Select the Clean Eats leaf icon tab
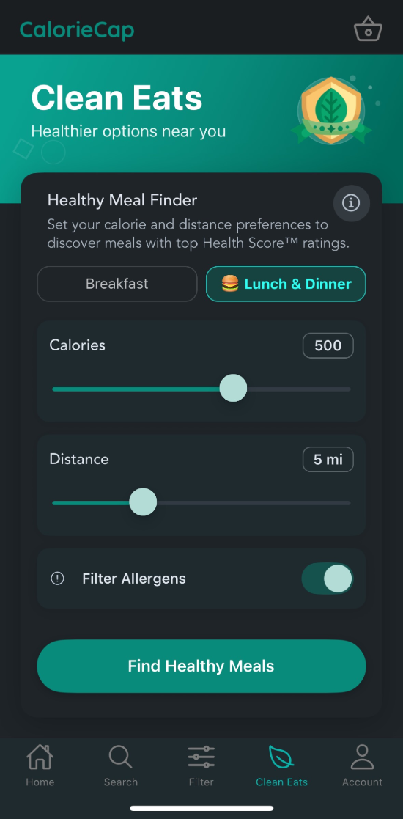403x819 pixels. [x=282, y=757]
